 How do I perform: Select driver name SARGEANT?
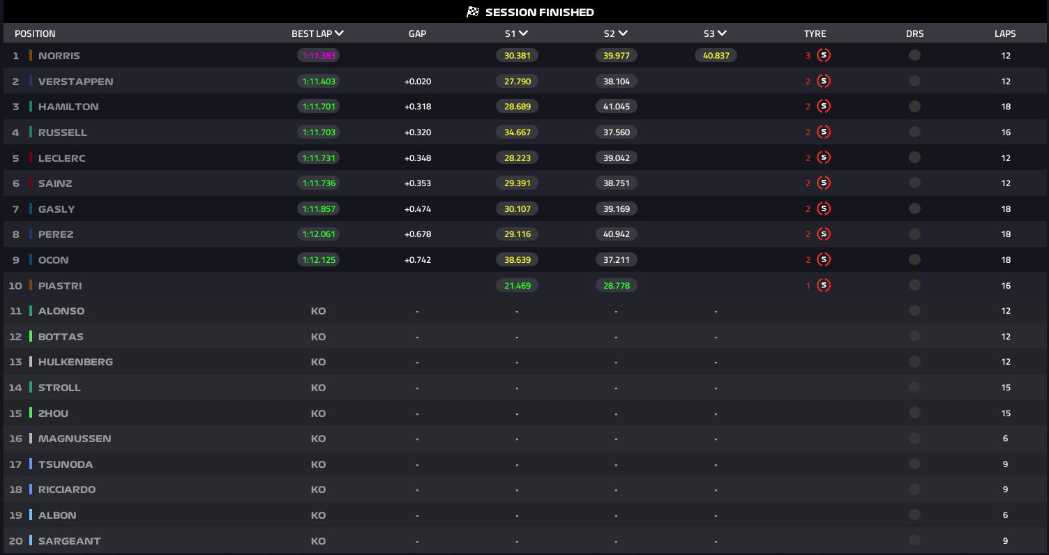pos(69,541)
